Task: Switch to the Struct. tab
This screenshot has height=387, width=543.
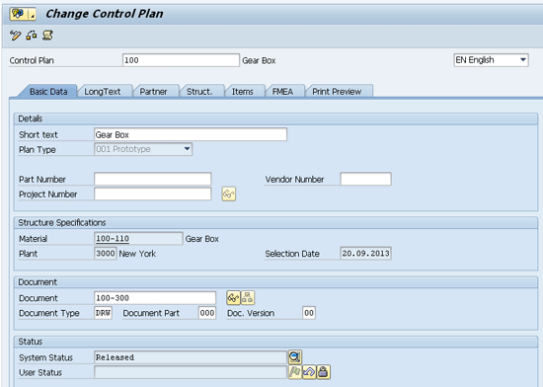Action: pyautogui.click(x=199, y=92)
